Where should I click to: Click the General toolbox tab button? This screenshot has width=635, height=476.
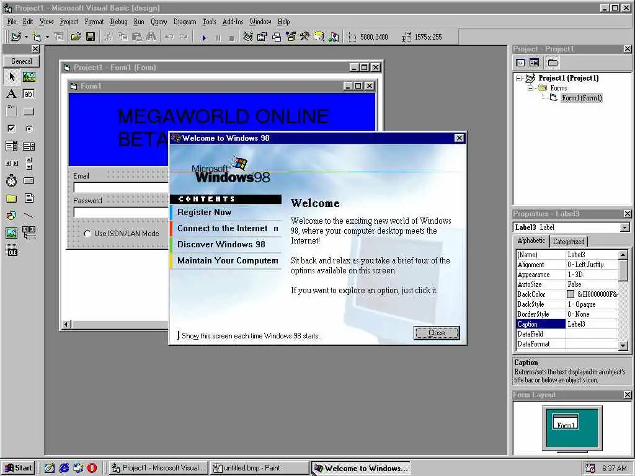tap(22, 61)
